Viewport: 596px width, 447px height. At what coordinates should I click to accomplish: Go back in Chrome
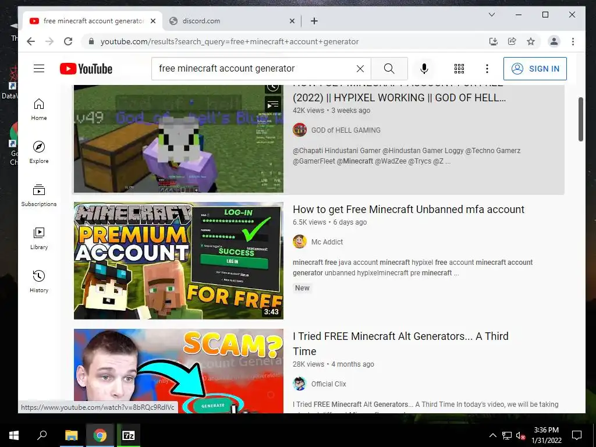(31, 41)
